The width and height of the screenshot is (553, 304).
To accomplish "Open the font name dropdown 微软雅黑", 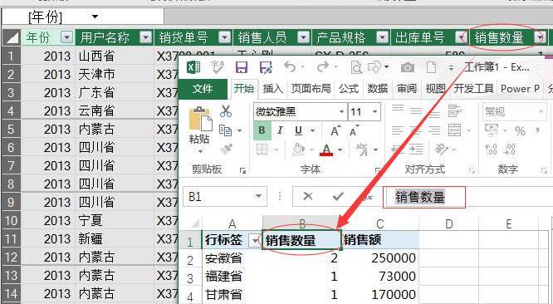I will pos(341,112).
